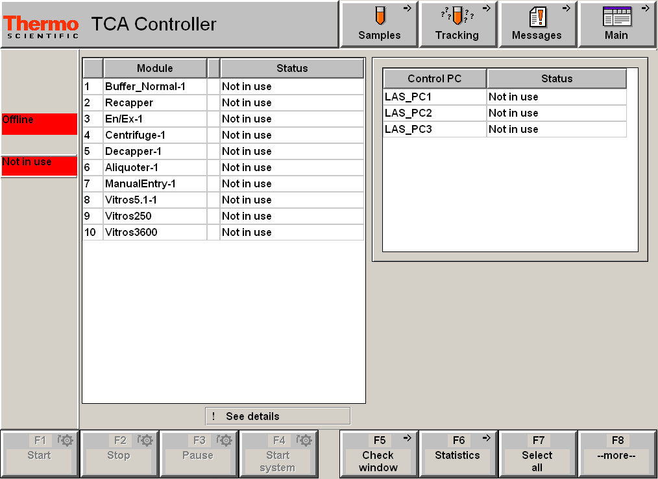
Task: Click the F4 Start system button
Action: coord(278,454)
